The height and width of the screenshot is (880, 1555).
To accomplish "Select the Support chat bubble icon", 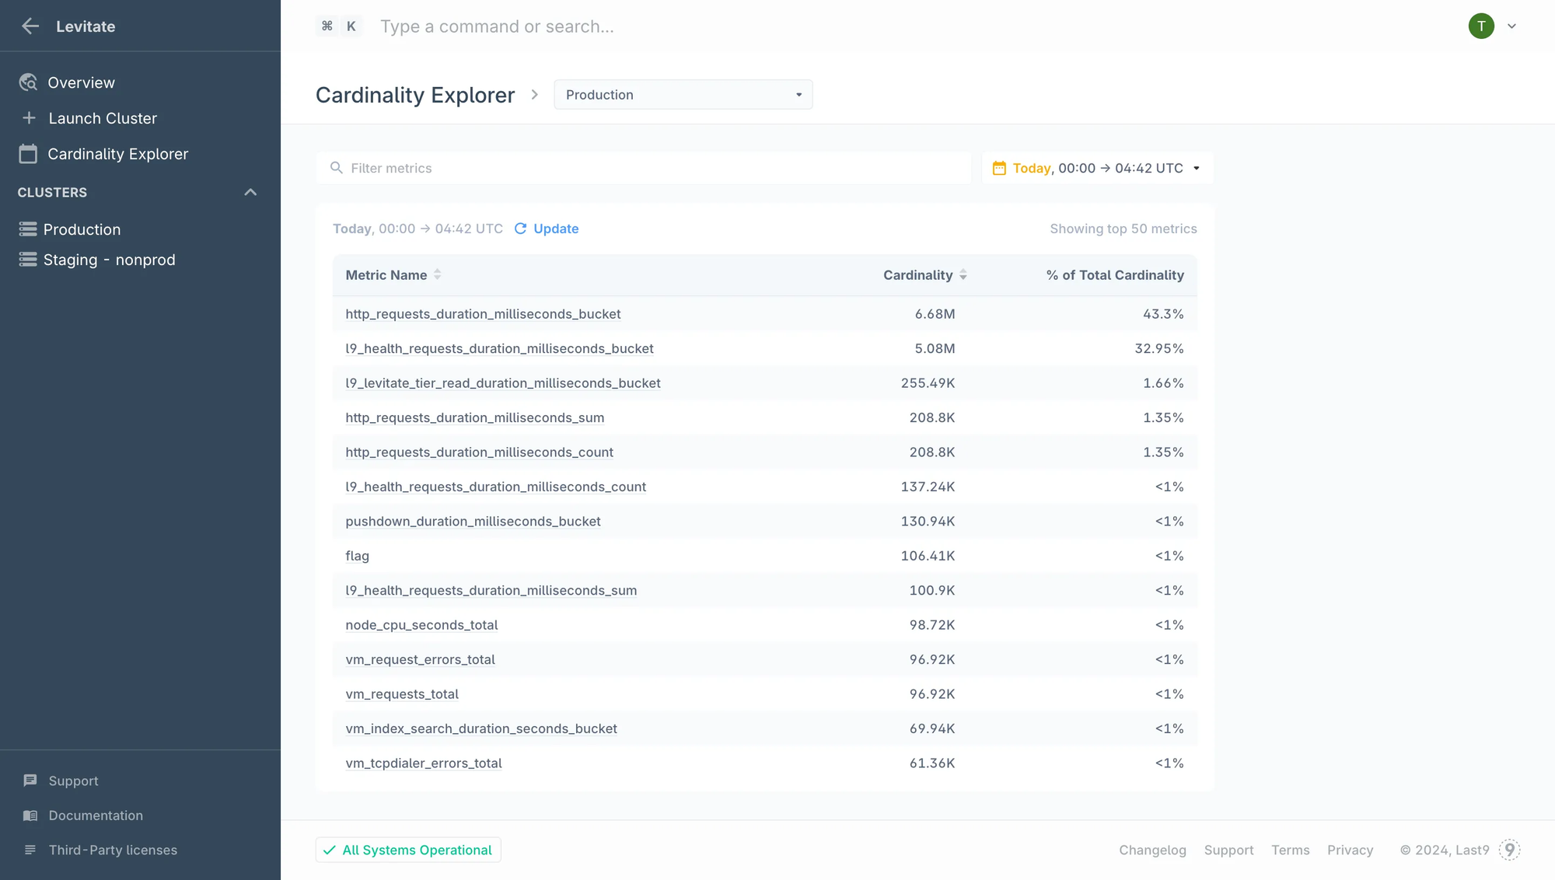I will tap(30, 780).
